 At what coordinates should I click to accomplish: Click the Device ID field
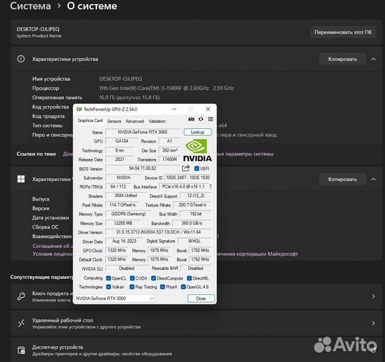tap(188, 178)
